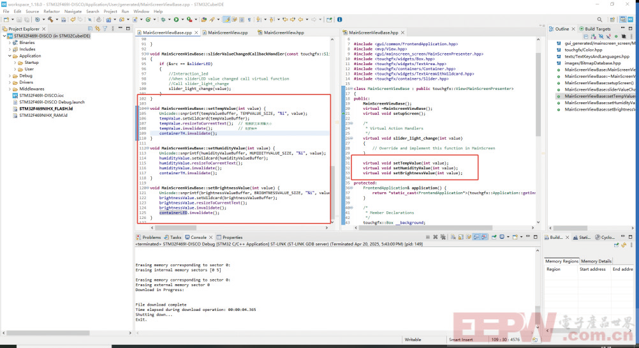This screenshot has height=348, width=639.
Task: Select STM32F469I-DISCO.ioc file
Action: point(41,96)
